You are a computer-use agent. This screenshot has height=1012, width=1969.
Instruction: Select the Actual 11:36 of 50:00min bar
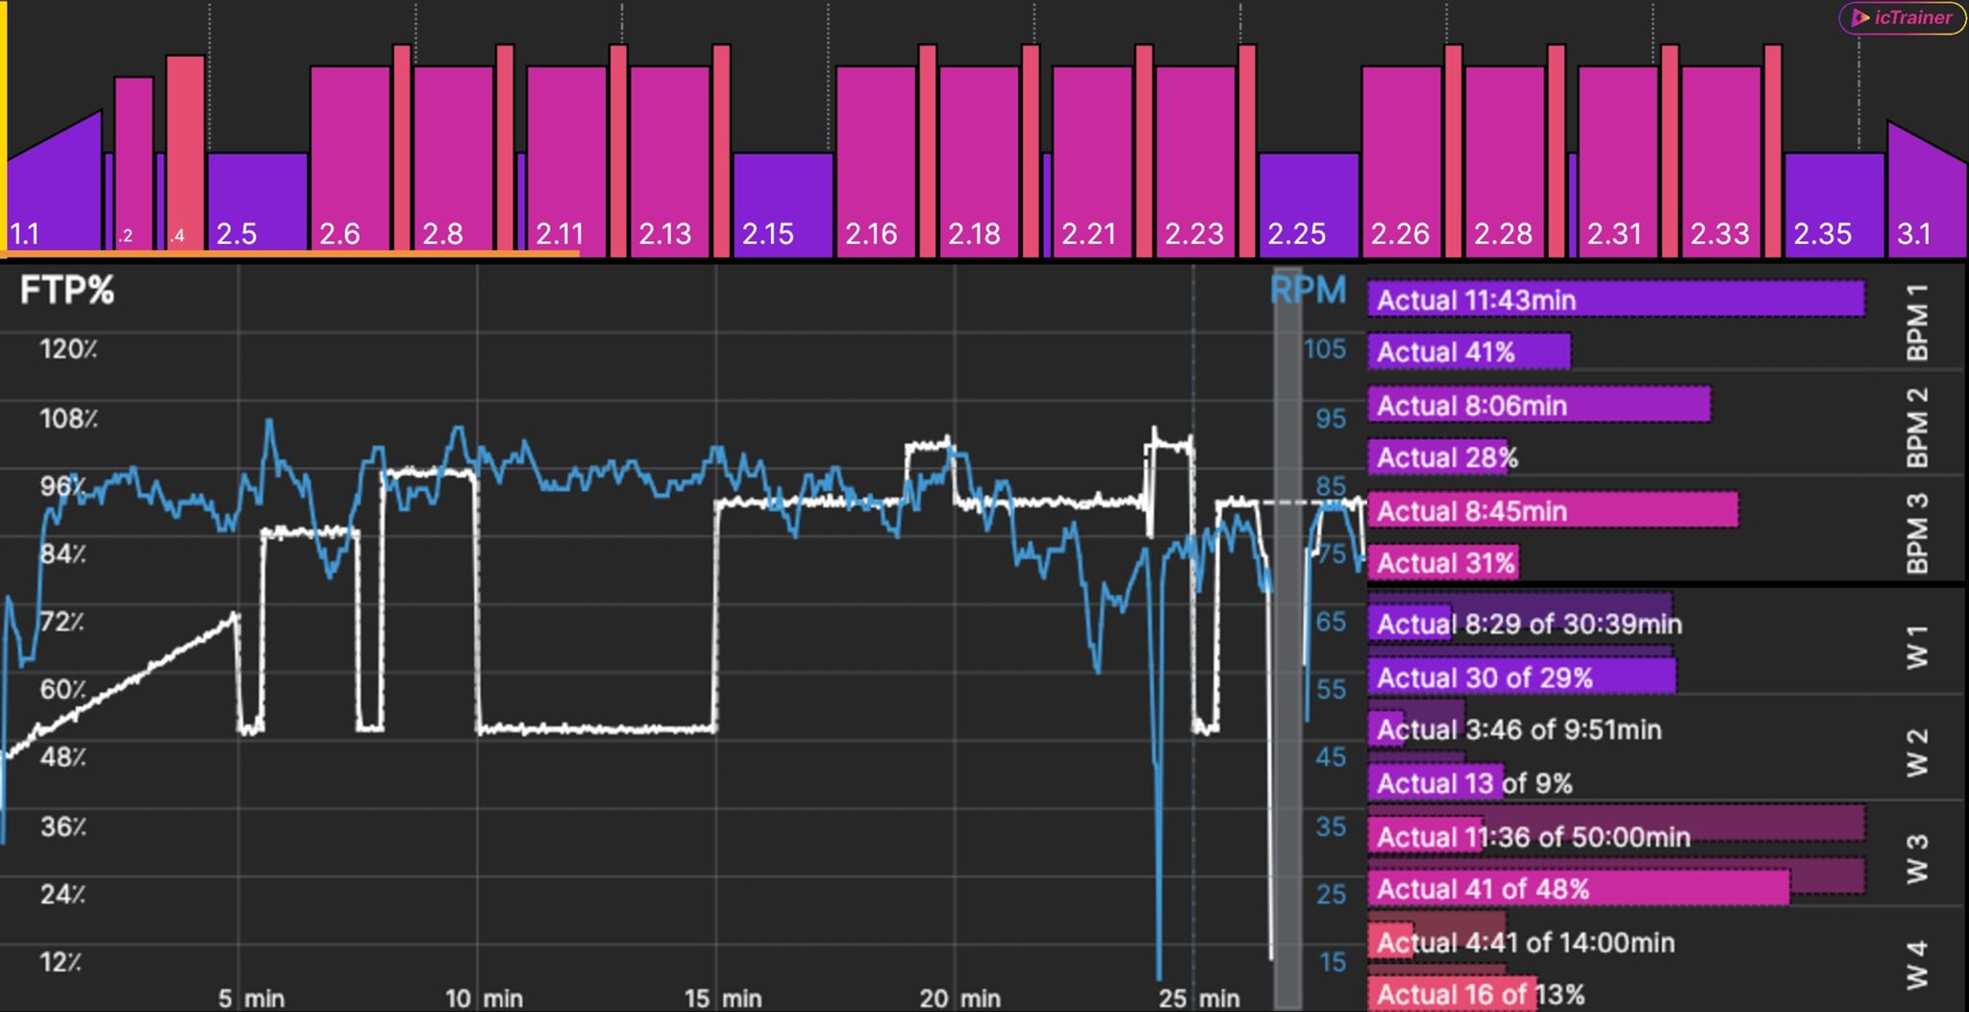point(1615,836)
